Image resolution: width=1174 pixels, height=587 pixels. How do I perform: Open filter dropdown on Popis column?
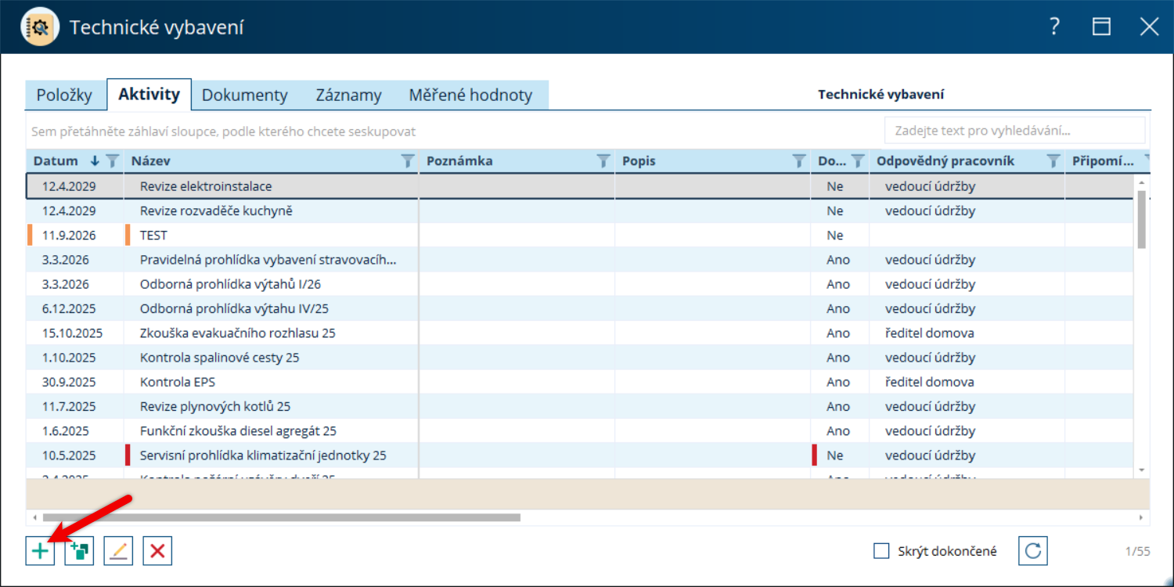pos(799,161)
